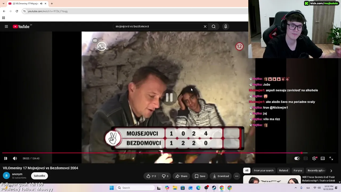
Task: Select the Related chip
Action: point(283,171)
